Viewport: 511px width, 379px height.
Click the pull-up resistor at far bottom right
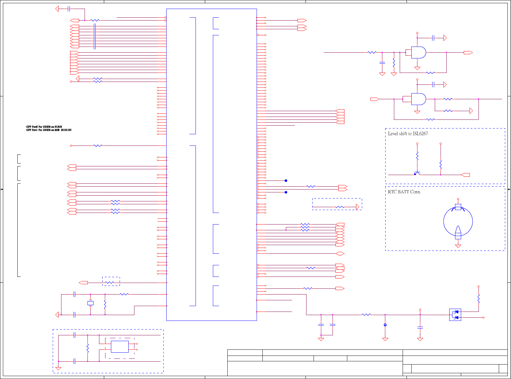479,299
